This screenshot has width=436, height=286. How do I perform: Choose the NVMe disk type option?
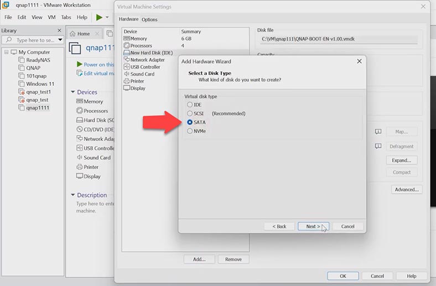point(190,131)
